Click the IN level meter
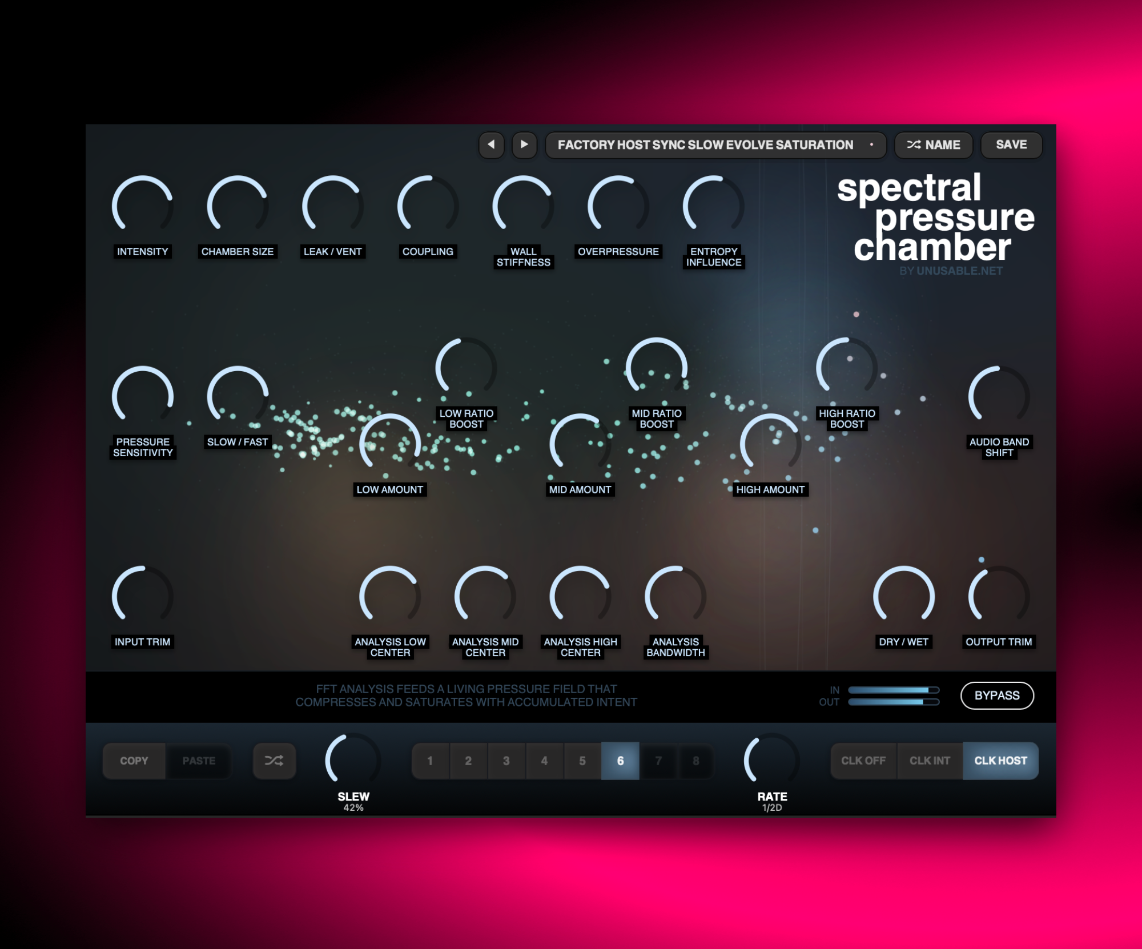Image resolution: width=1142 pixels, height=949 pixels. tap(894, 690)
